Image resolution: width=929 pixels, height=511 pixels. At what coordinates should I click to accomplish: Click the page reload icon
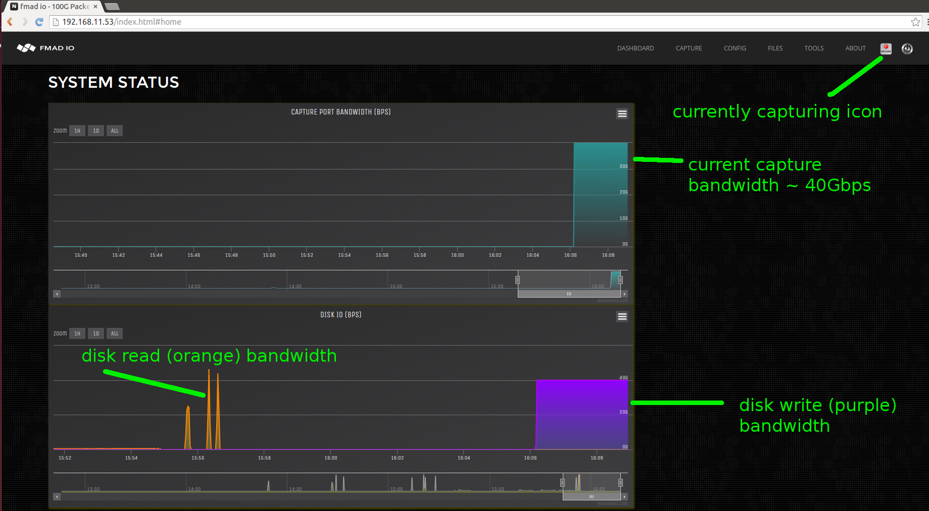pos(39,22)
